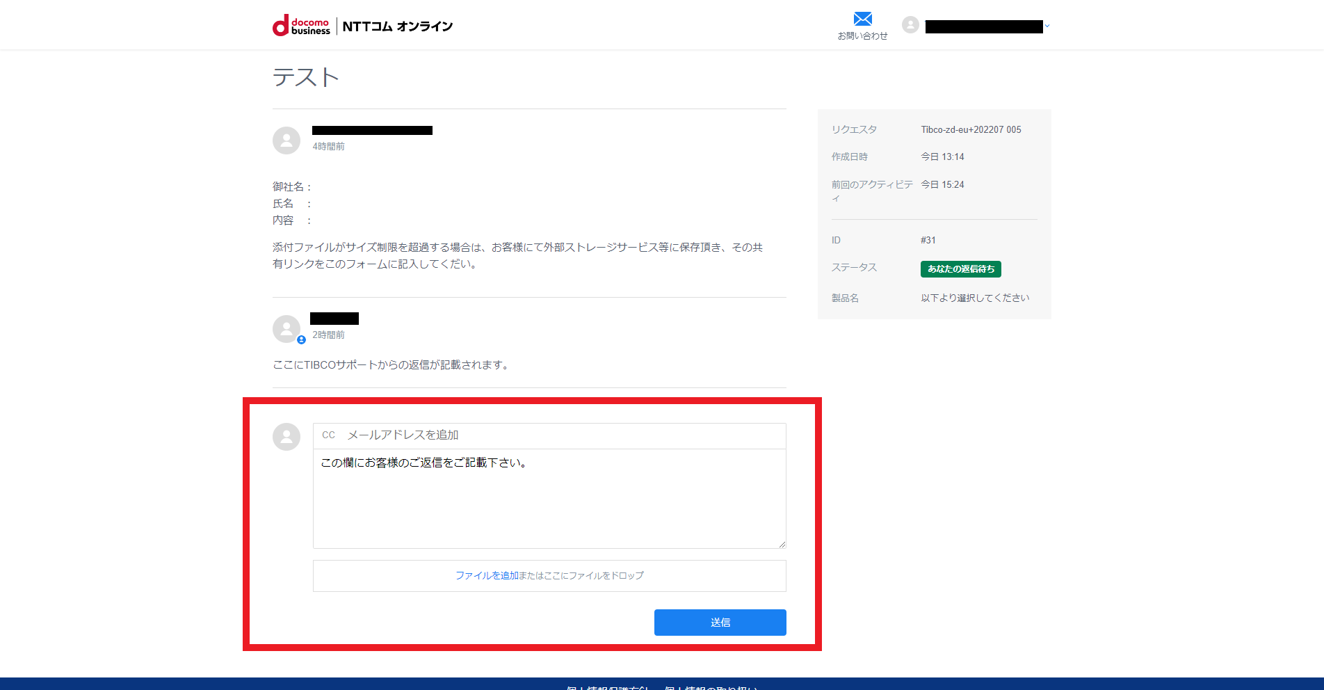The width and height of the screenshot is (1324, 690).
Task: Grab the text area resize handle
Action: 782,545
